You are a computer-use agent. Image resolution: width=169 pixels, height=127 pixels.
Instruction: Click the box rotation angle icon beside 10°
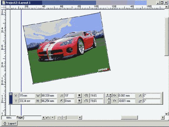(x=62, y=95)
